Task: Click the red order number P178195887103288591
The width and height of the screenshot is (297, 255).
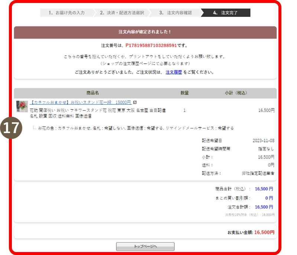Action: click(x=151, y=45)
